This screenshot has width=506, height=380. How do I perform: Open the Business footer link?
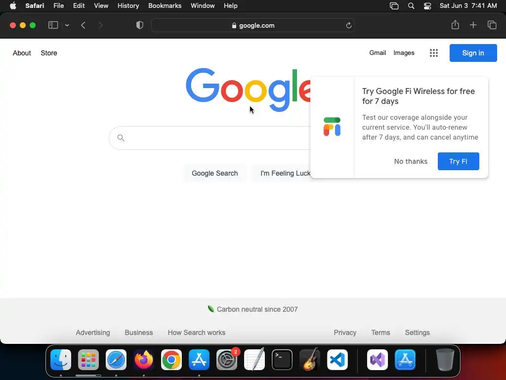(x=139, y=332)
